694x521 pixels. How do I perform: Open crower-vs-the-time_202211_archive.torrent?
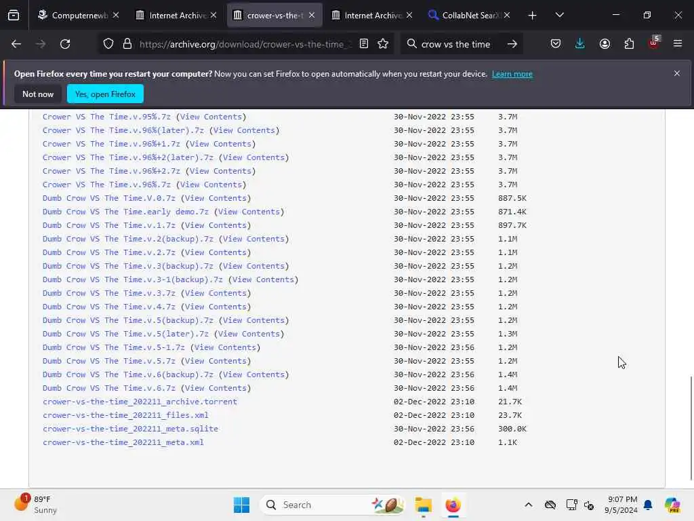140,402
